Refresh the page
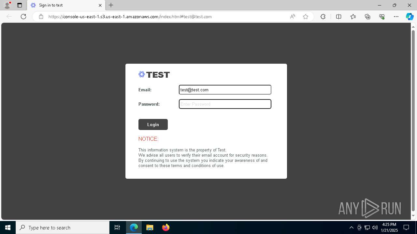 23,17
